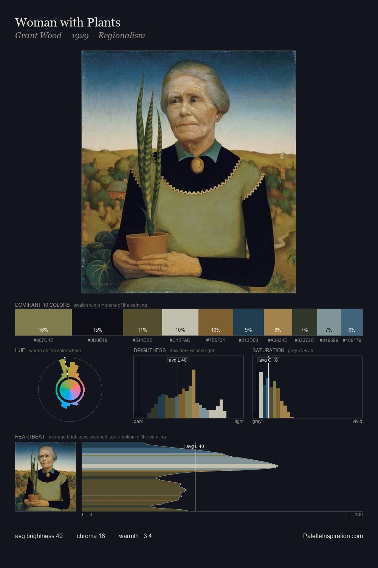Click the 'avg L 40' label in brightness histogram
This screenshot has width=378, height=568.
coord(178,360)
